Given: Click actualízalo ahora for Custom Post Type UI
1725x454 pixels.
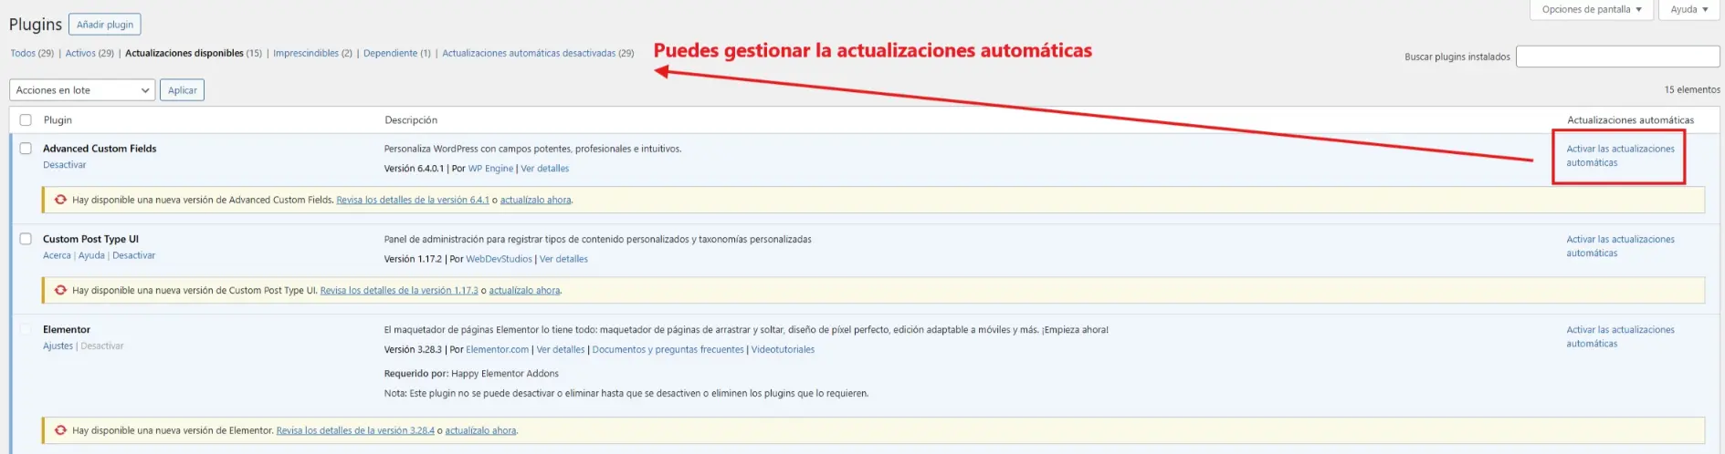Looking at the screenshot, I should pos(524,290).
